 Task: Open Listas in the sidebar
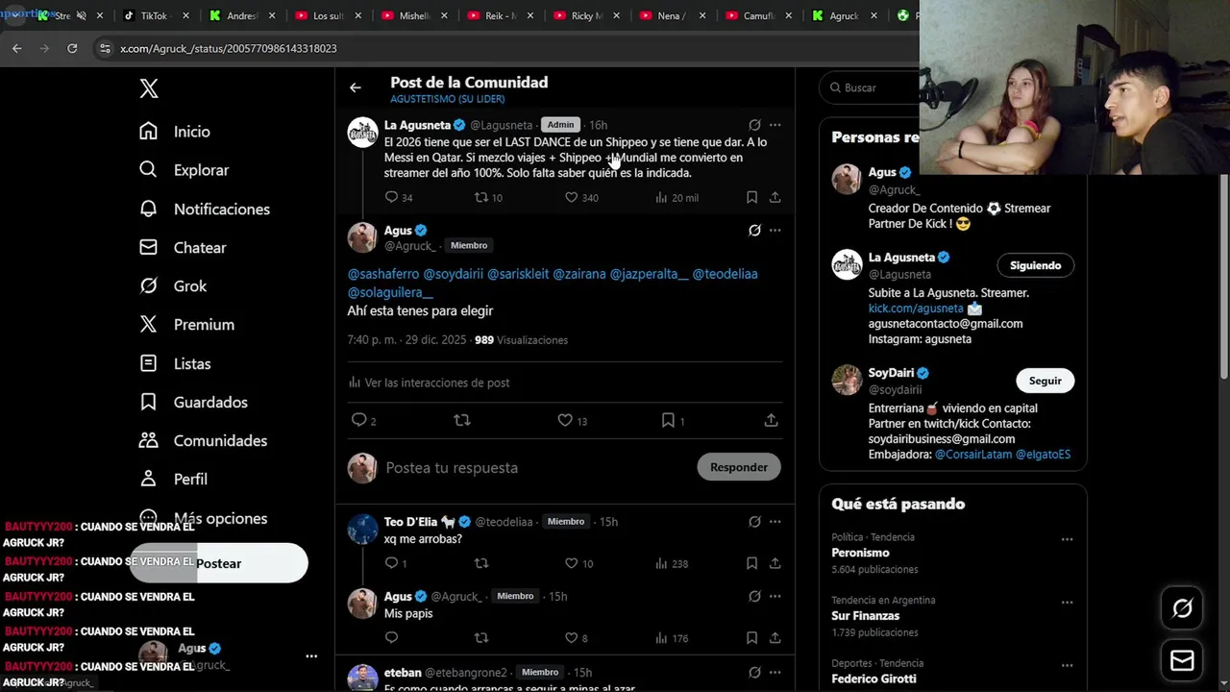point(175,363)
